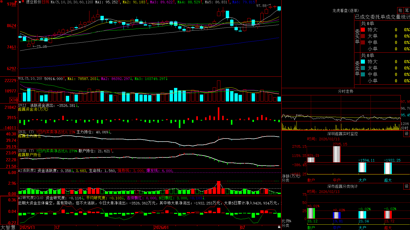This screenshot has width=410, height=230.
Task: Click the 超大 -1932.25 bar in 实时监控
Action: click(x=388, y=168)
